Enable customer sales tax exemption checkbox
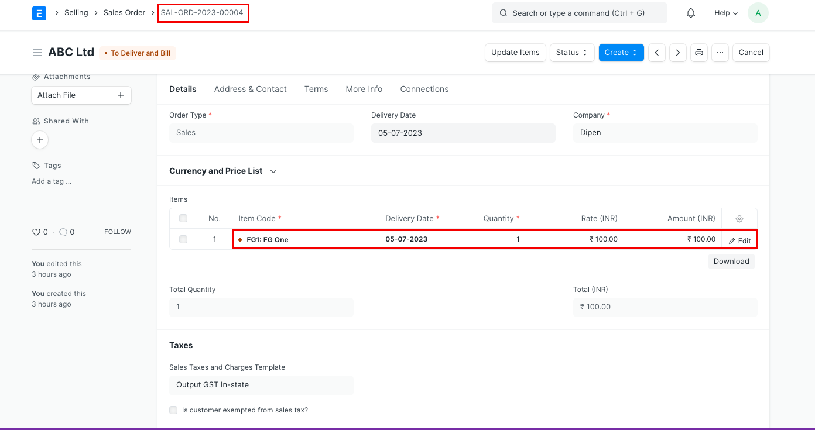 (173, 410)
